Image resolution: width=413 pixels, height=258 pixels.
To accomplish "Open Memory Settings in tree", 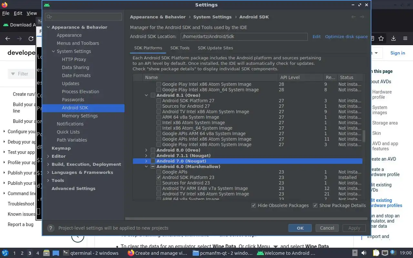I will point(80,116).
